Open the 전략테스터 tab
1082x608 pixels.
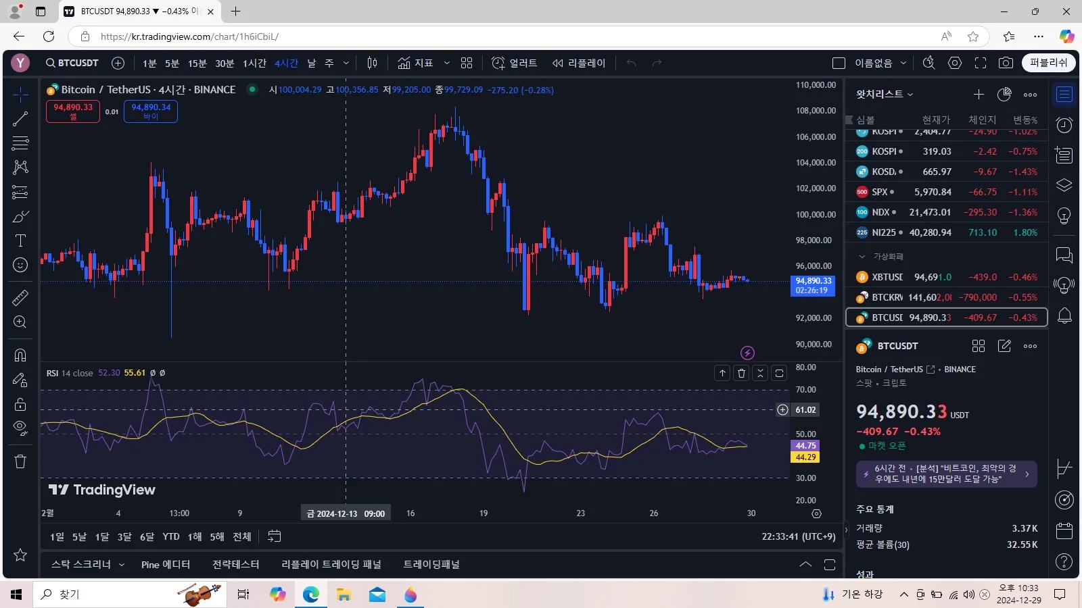tap(236, 565)
